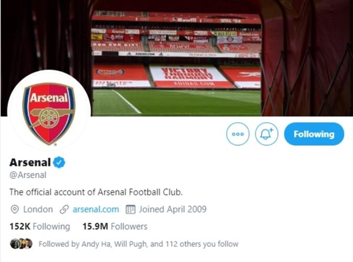The width and height of the screenshot is (353, 262).
Task: Click the official account bio text
Action: (x=99, y=192)
